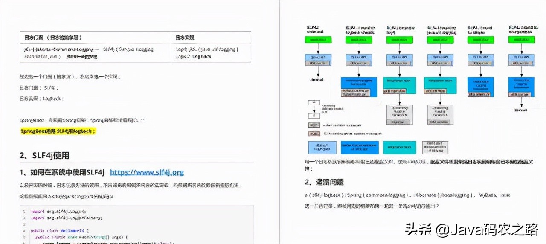This screenshot has width=546, height=244.
Task: Select the struck-through "jboss-logging" text in table
Action: click(x=81, y=56)
